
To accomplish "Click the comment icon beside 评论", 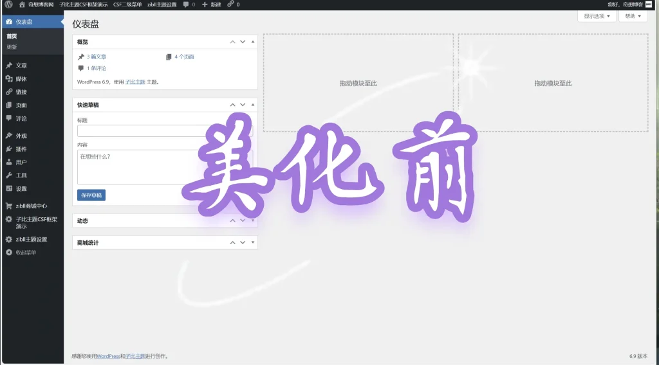I will click(x=9, y=118).
